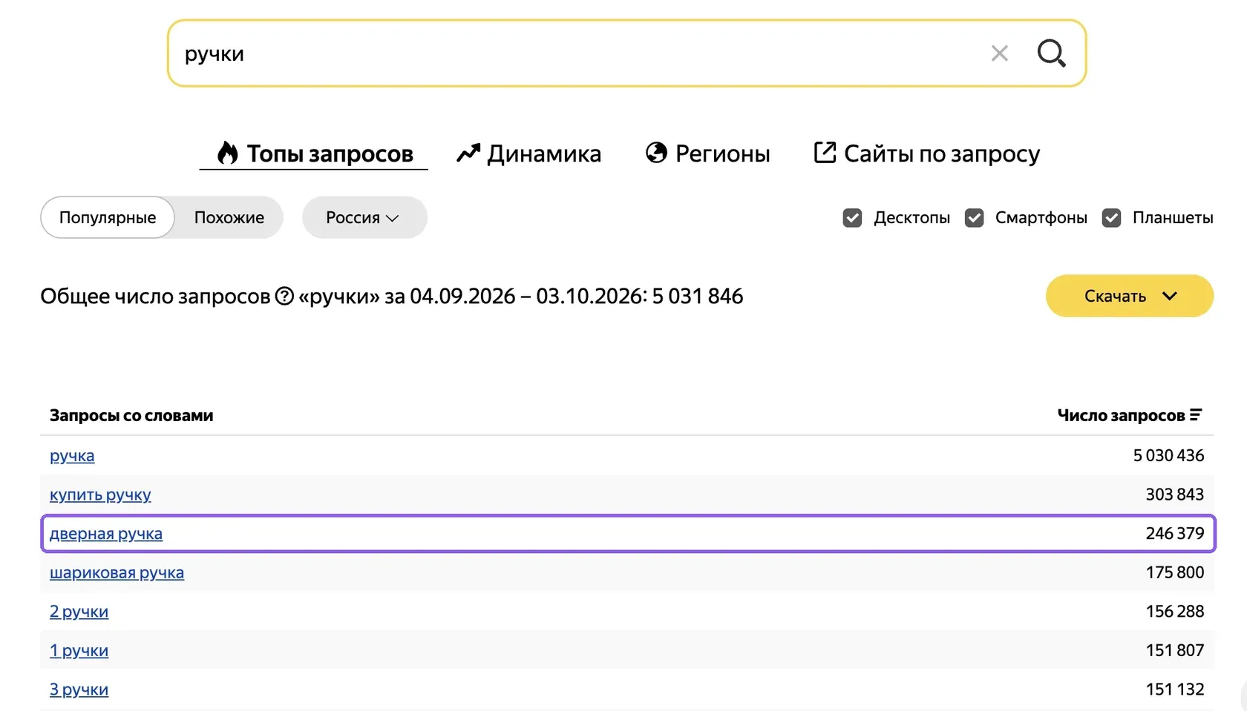Click the count 303 843
Screen dimensions: 1247x711
[1174, 495]
